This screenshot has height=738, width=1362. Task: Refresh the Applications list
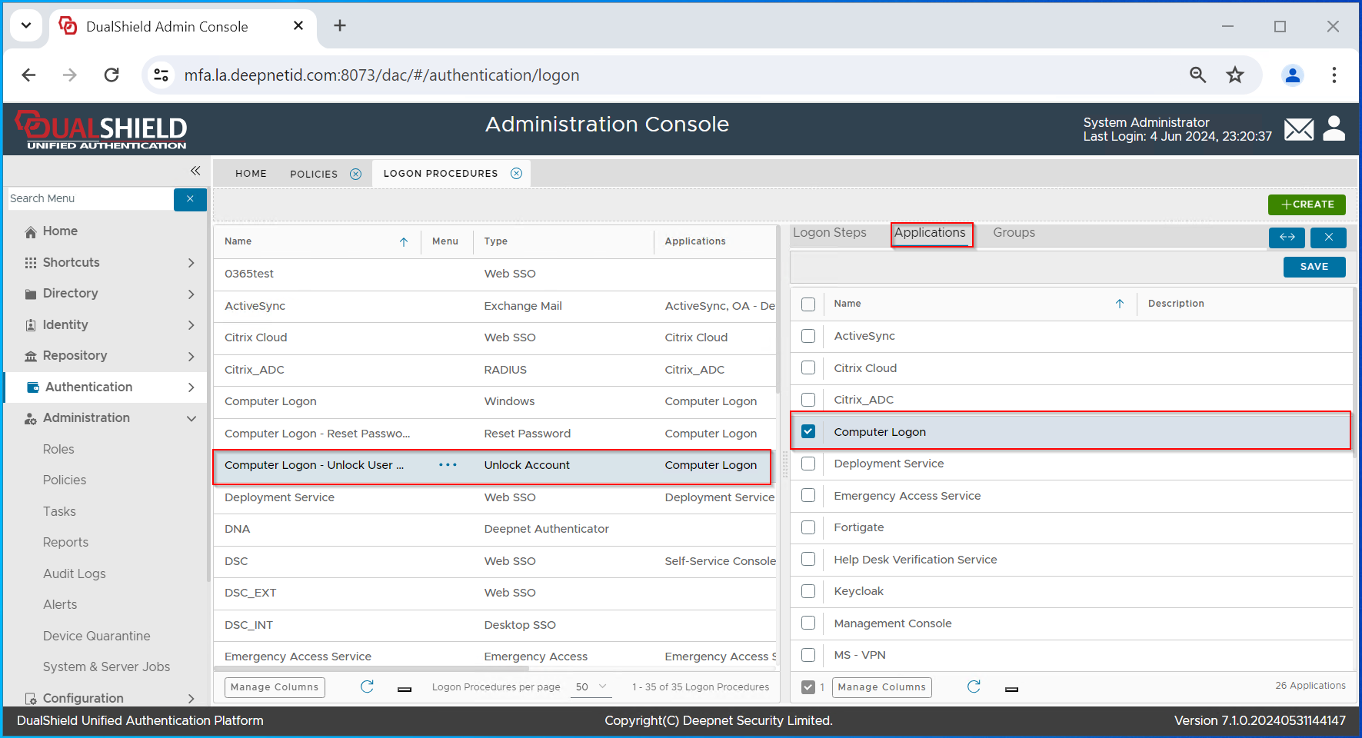(x=974, y=686)
